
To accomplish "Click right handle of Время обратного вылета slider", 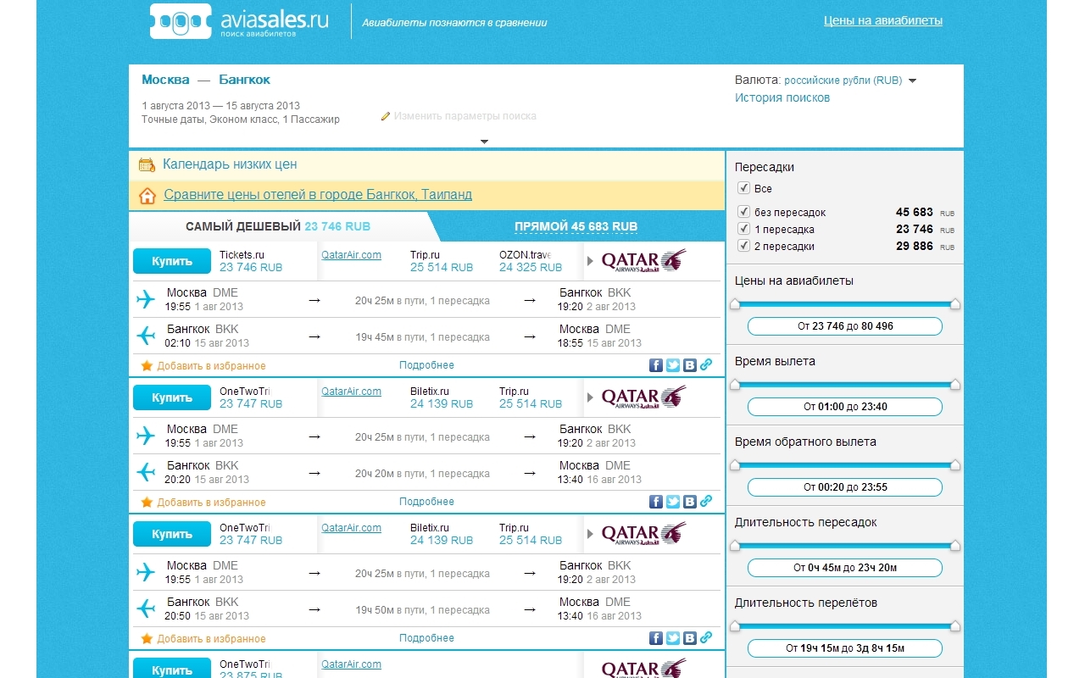I will tap(955, 464).
